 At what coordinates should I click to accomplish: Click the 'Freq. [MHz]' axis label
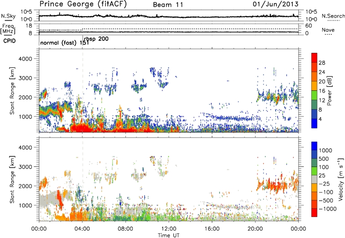[x=8, y=29]
